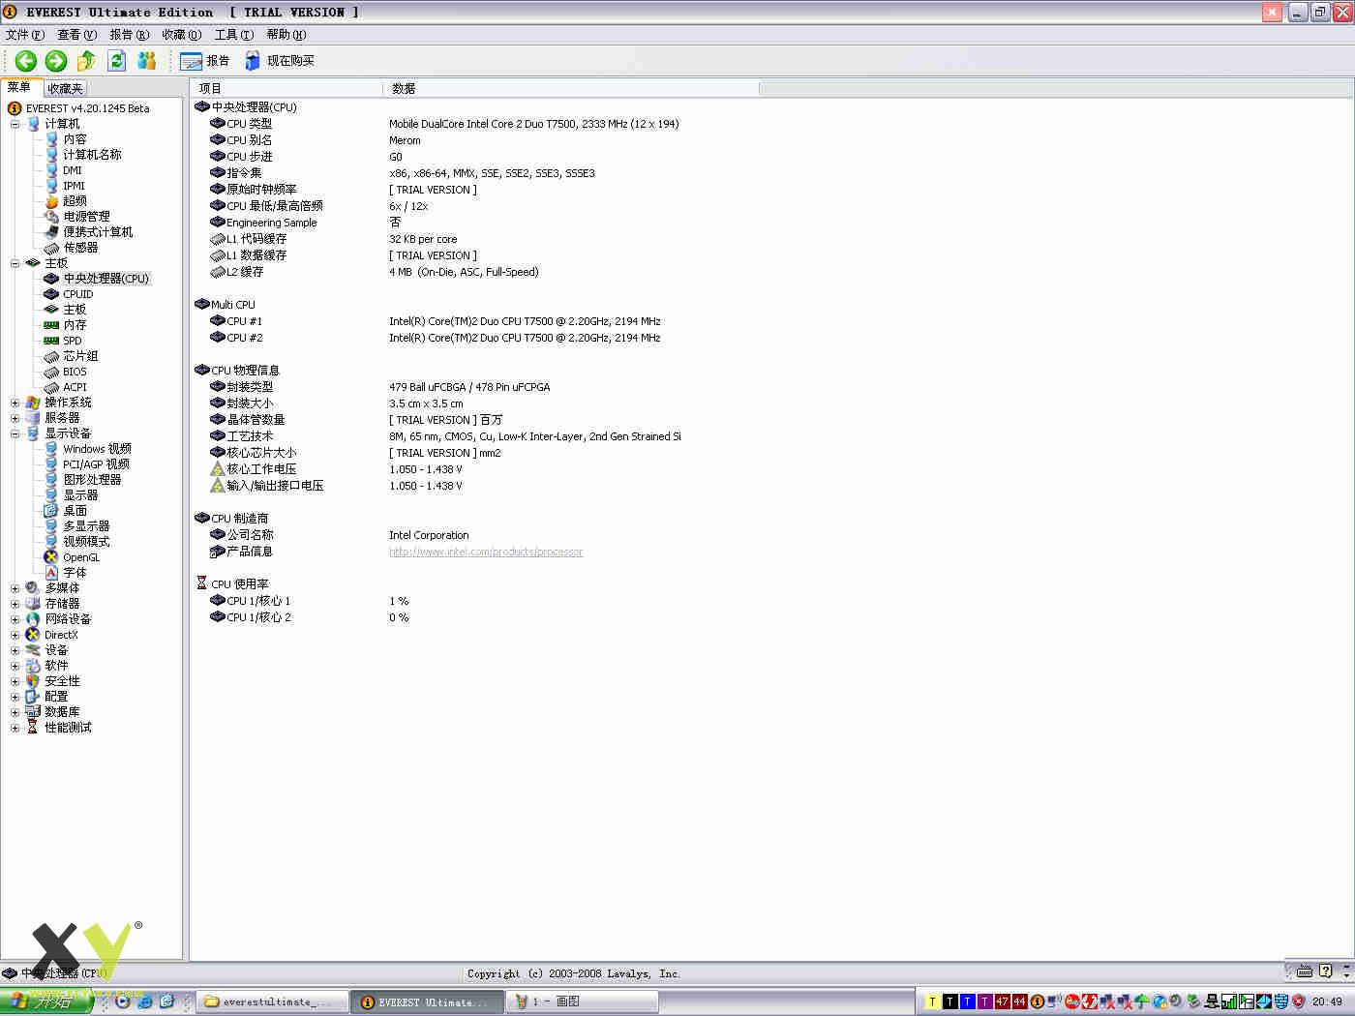The width and height of the screenshot is (1355, 1016).
Task: Switch to the 画图 Paint taskbar button
Action: [583, 1001]
